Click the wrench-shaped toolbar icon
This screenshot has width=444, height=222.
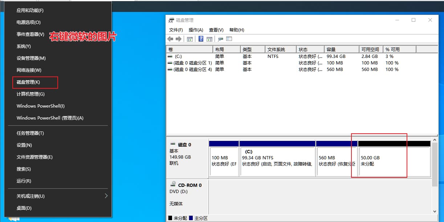pyautogui.click(x=220, y=39)
